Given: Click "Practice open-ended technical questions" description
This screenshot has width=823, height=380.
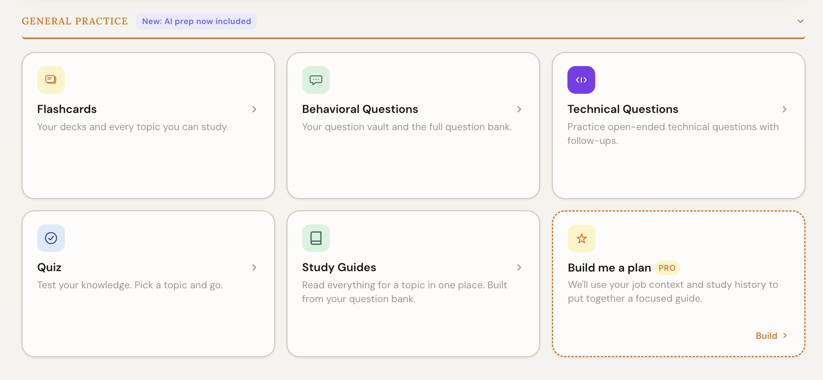Looking at the screenshot, I should point(673,134).
